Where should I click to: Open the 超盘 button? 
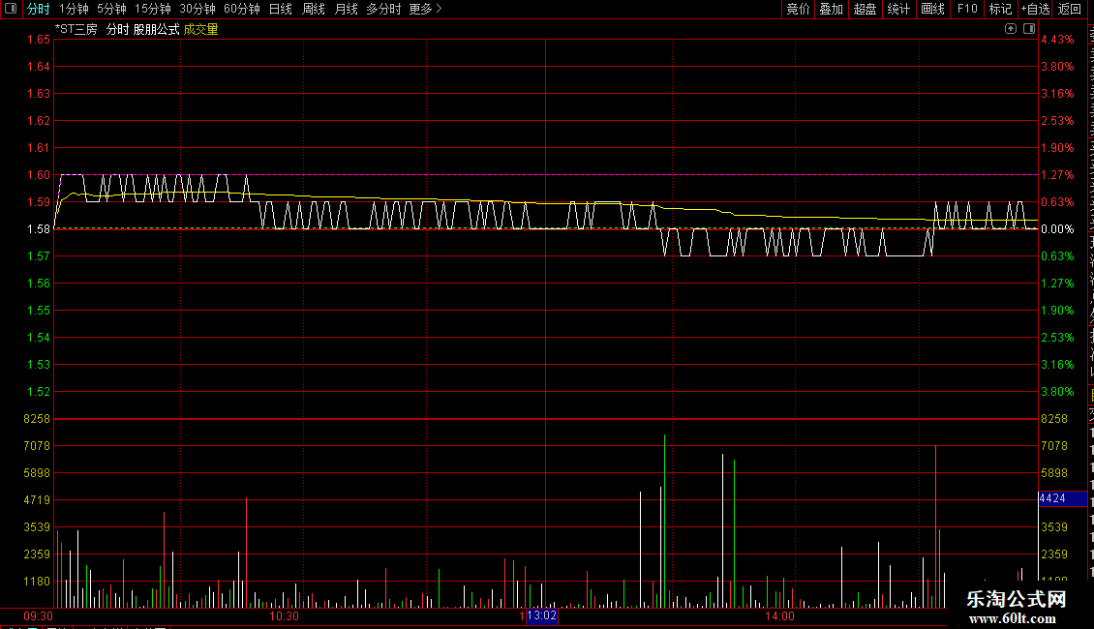tap(865, 9)
